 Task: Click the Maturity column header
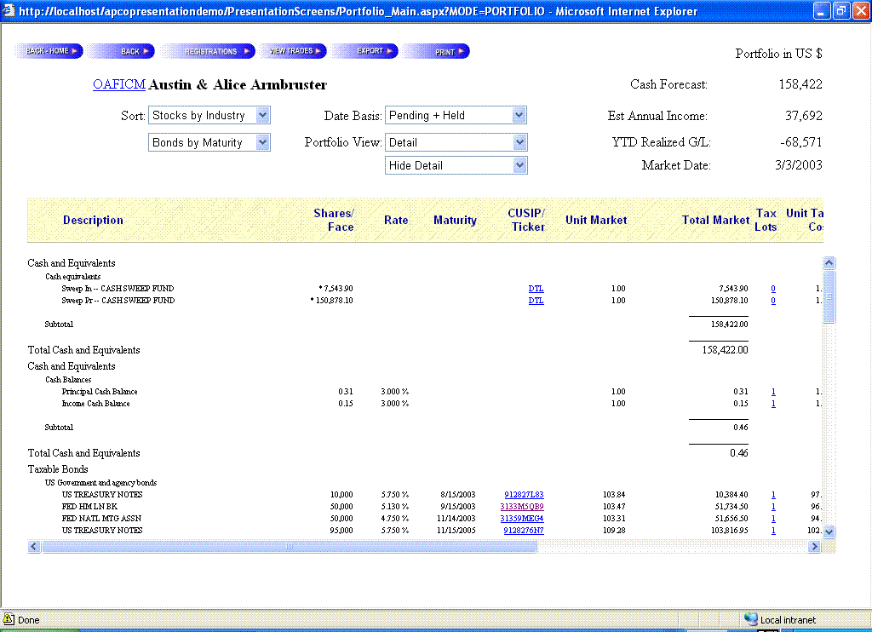pyautogui.click(x=455, y=221)
